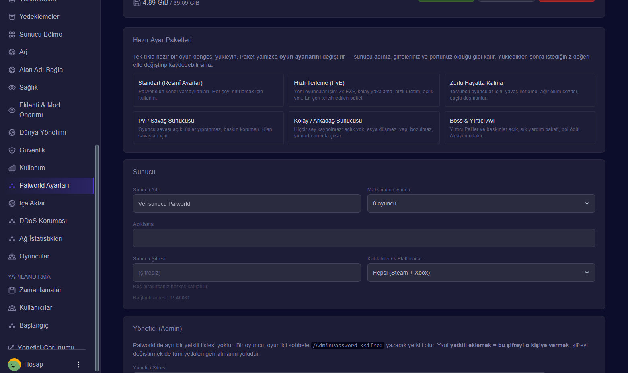The height and width of the screenshot is (373, 628).
Task: Click the Ağ İstatistikleri sliders icon
Action: coord(12,239)
